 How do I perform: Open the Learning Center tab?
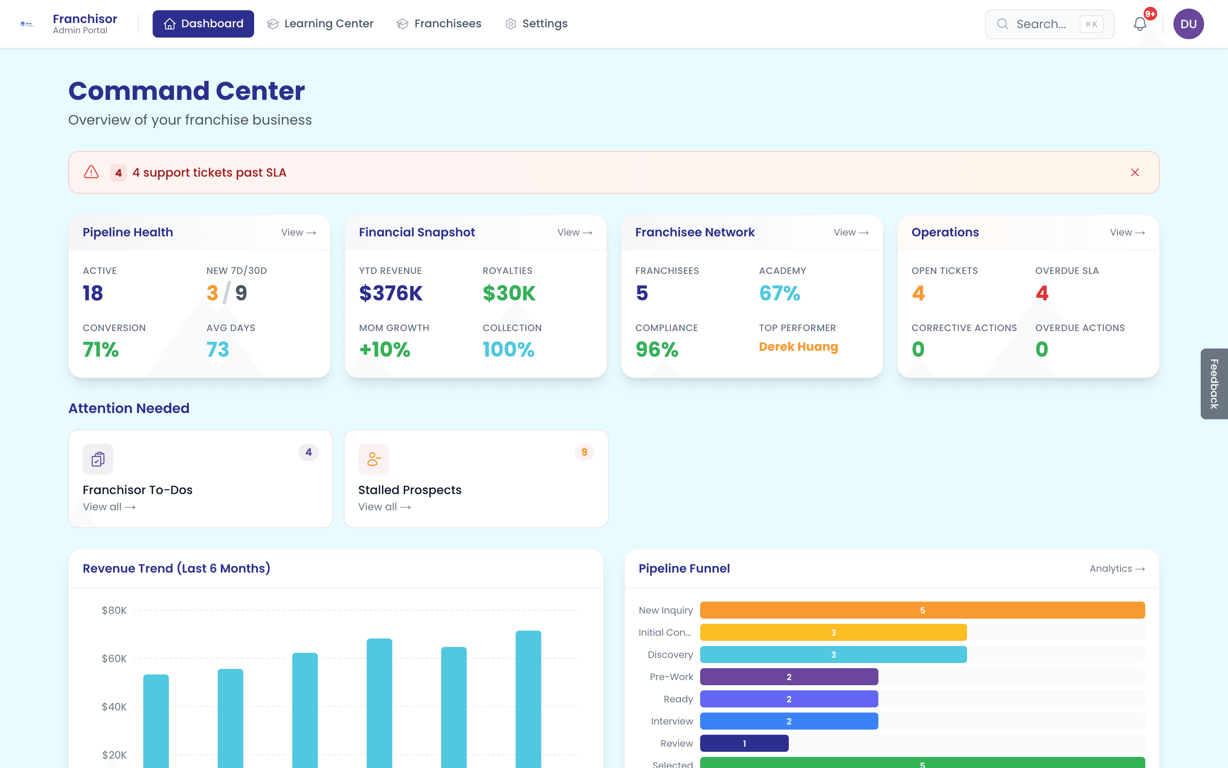pyautogui.click(x=320, y=24)
